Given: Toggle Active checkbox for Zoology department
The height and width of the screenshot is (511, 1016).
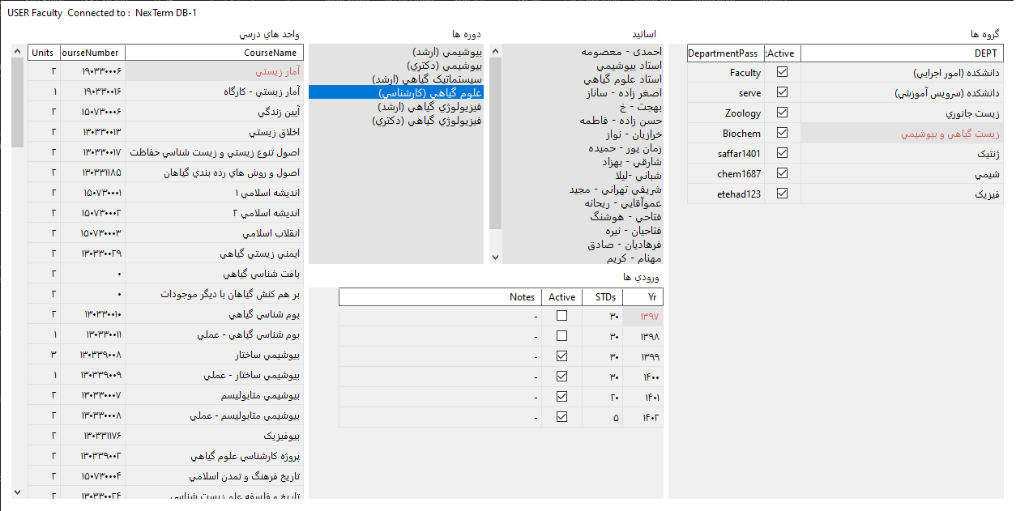Looking at the screenshot, I should (x=782, y=113).
